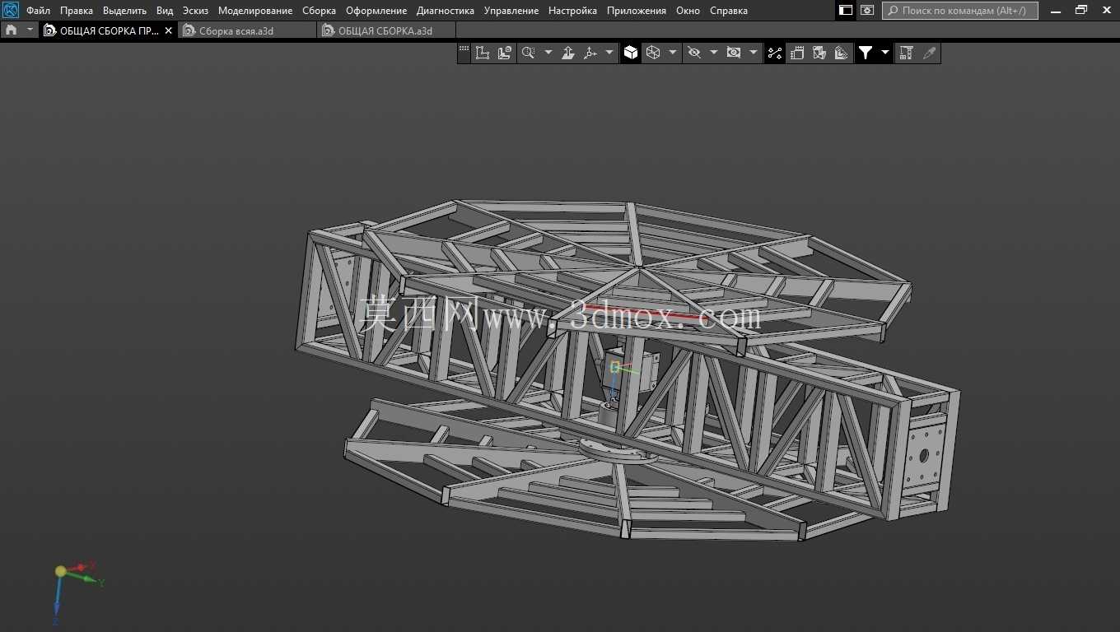The height and width of the screenshot is (632, 1120).
Task: Open the dropdown arrow next to the funnel filter
Action: [885, 53]
